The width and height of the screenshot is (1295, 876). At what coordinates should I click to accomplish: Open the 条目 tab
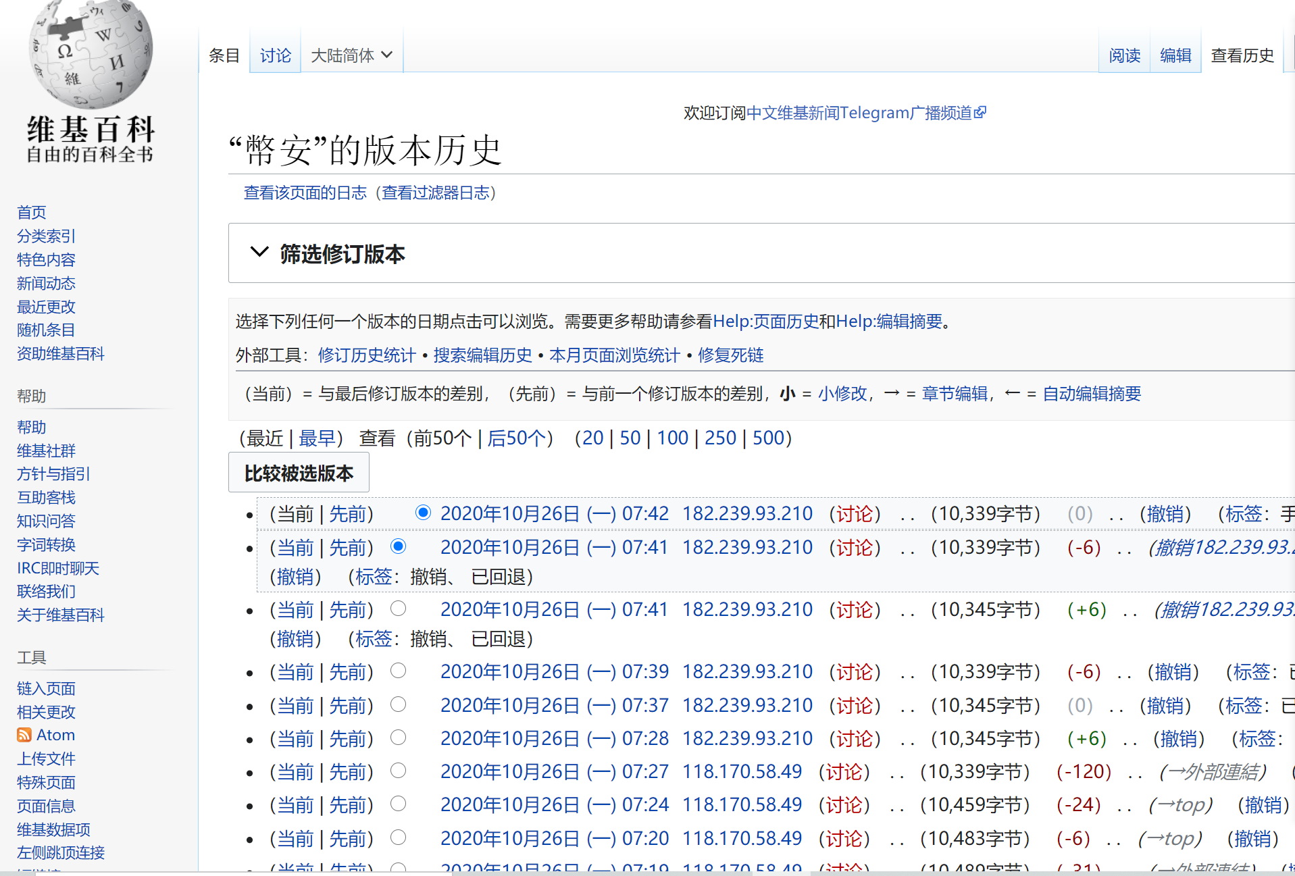(x=224, y=55)
